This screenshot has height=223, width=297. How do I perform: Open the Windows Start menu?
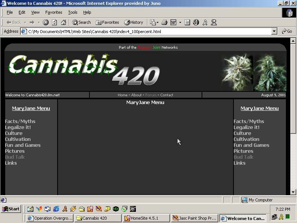tap(11, 209)
